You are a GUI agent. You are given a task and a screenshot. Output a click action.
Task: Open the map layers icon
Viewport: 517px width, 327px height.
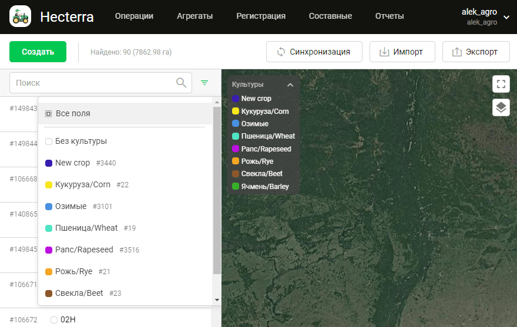(501, 107)
